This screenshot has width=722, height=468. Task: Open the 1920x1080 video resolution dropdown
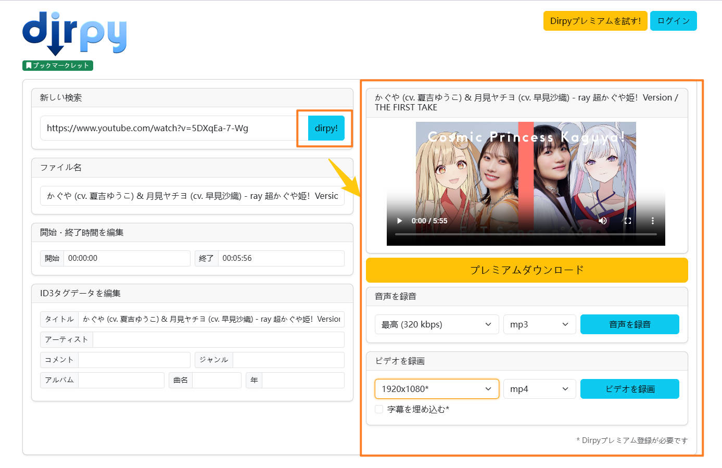(437, 389)
